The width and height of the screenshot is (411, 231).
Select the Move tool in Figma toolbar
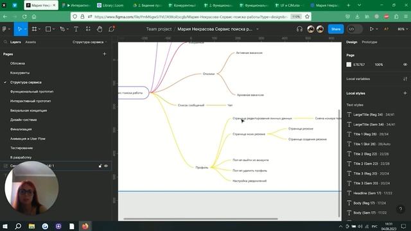tap(20, 29)
